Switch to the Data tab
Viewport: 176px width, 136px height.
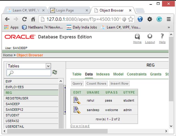(x=89, y=74)
